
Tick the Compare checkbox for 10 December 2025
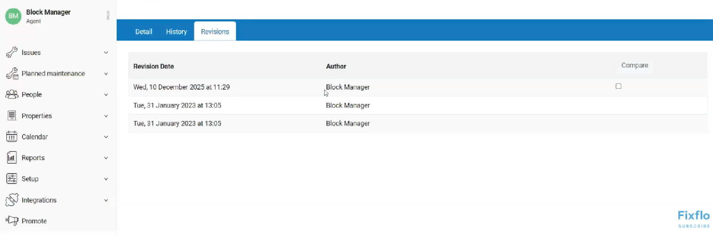pos(618,86)
